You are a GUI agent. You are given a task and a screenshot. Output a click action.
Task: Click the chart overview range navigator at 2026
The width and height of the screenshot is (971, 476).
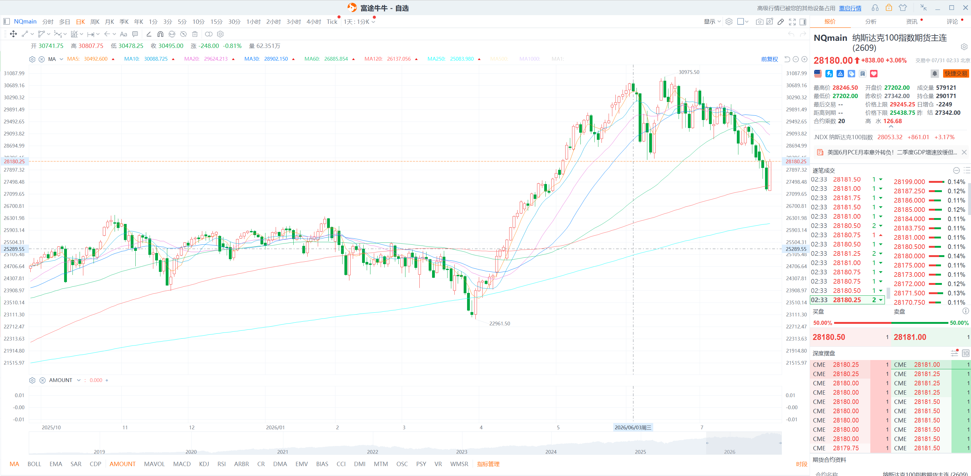tap(744, 443)
